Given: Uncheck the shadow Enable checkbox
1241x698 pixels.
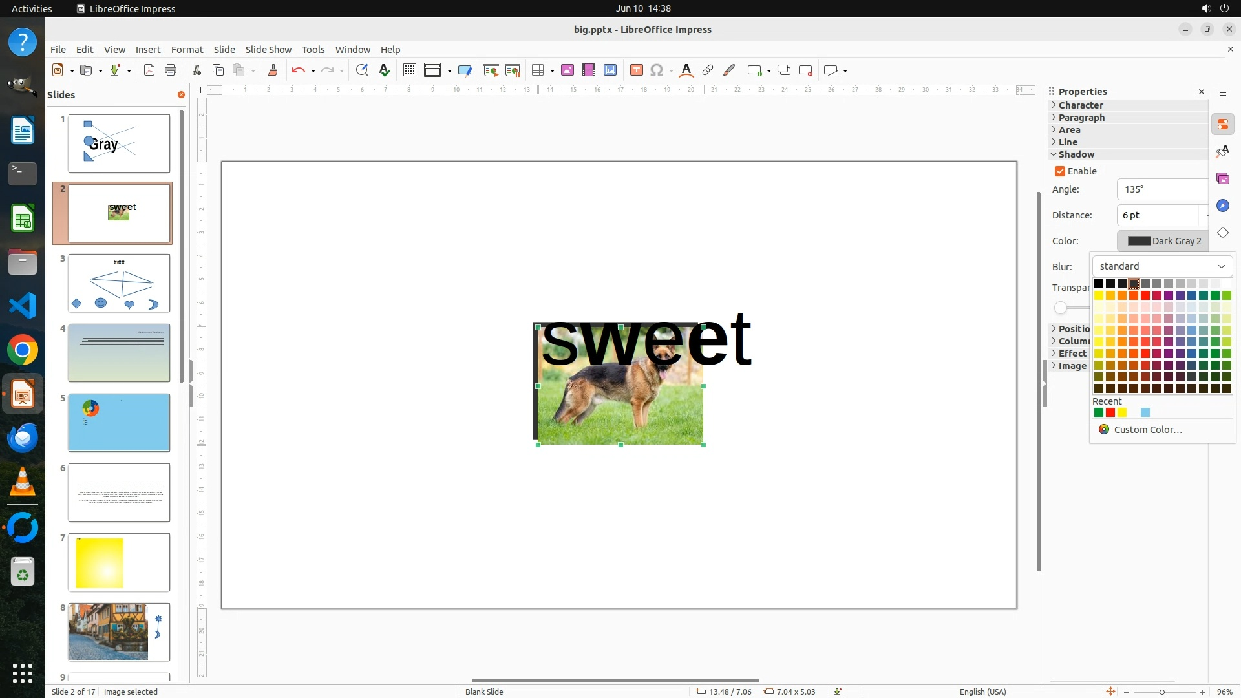Looking at the screenshot, I should coord(1060,171).
